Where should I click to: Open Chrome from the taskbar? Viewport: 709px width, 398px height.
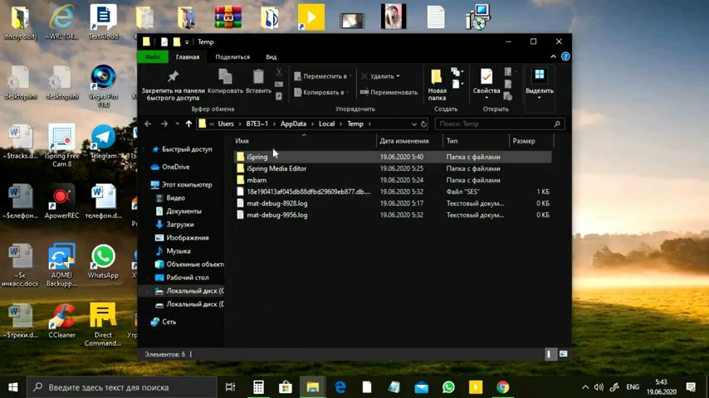pyautogui.click(x=502, y=387)
